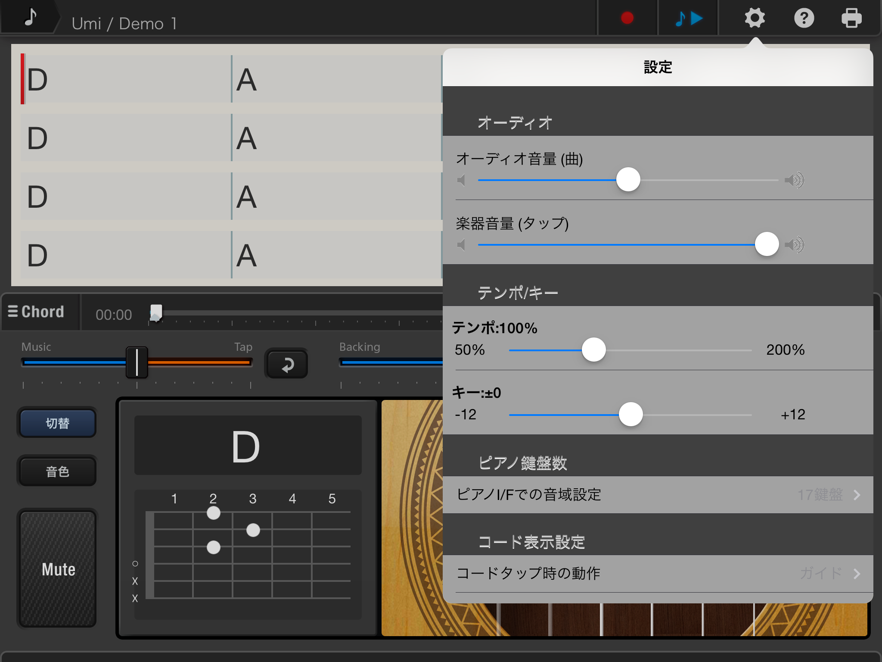Close settings via the gear icon

[x=755, y=18]
